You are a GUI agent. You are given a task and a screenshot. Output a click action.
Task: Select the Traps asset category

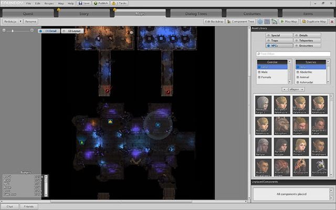pos(279,40)
